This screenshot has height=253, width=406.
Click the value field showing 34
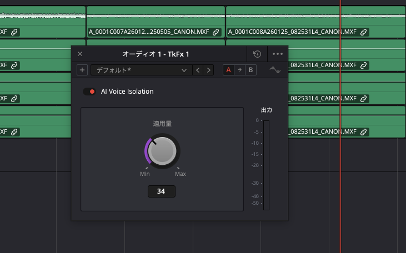coord(162,191)
